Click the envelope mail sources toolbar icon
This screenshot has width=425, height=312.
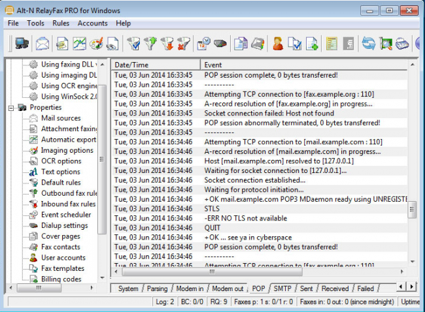[42, 44]
